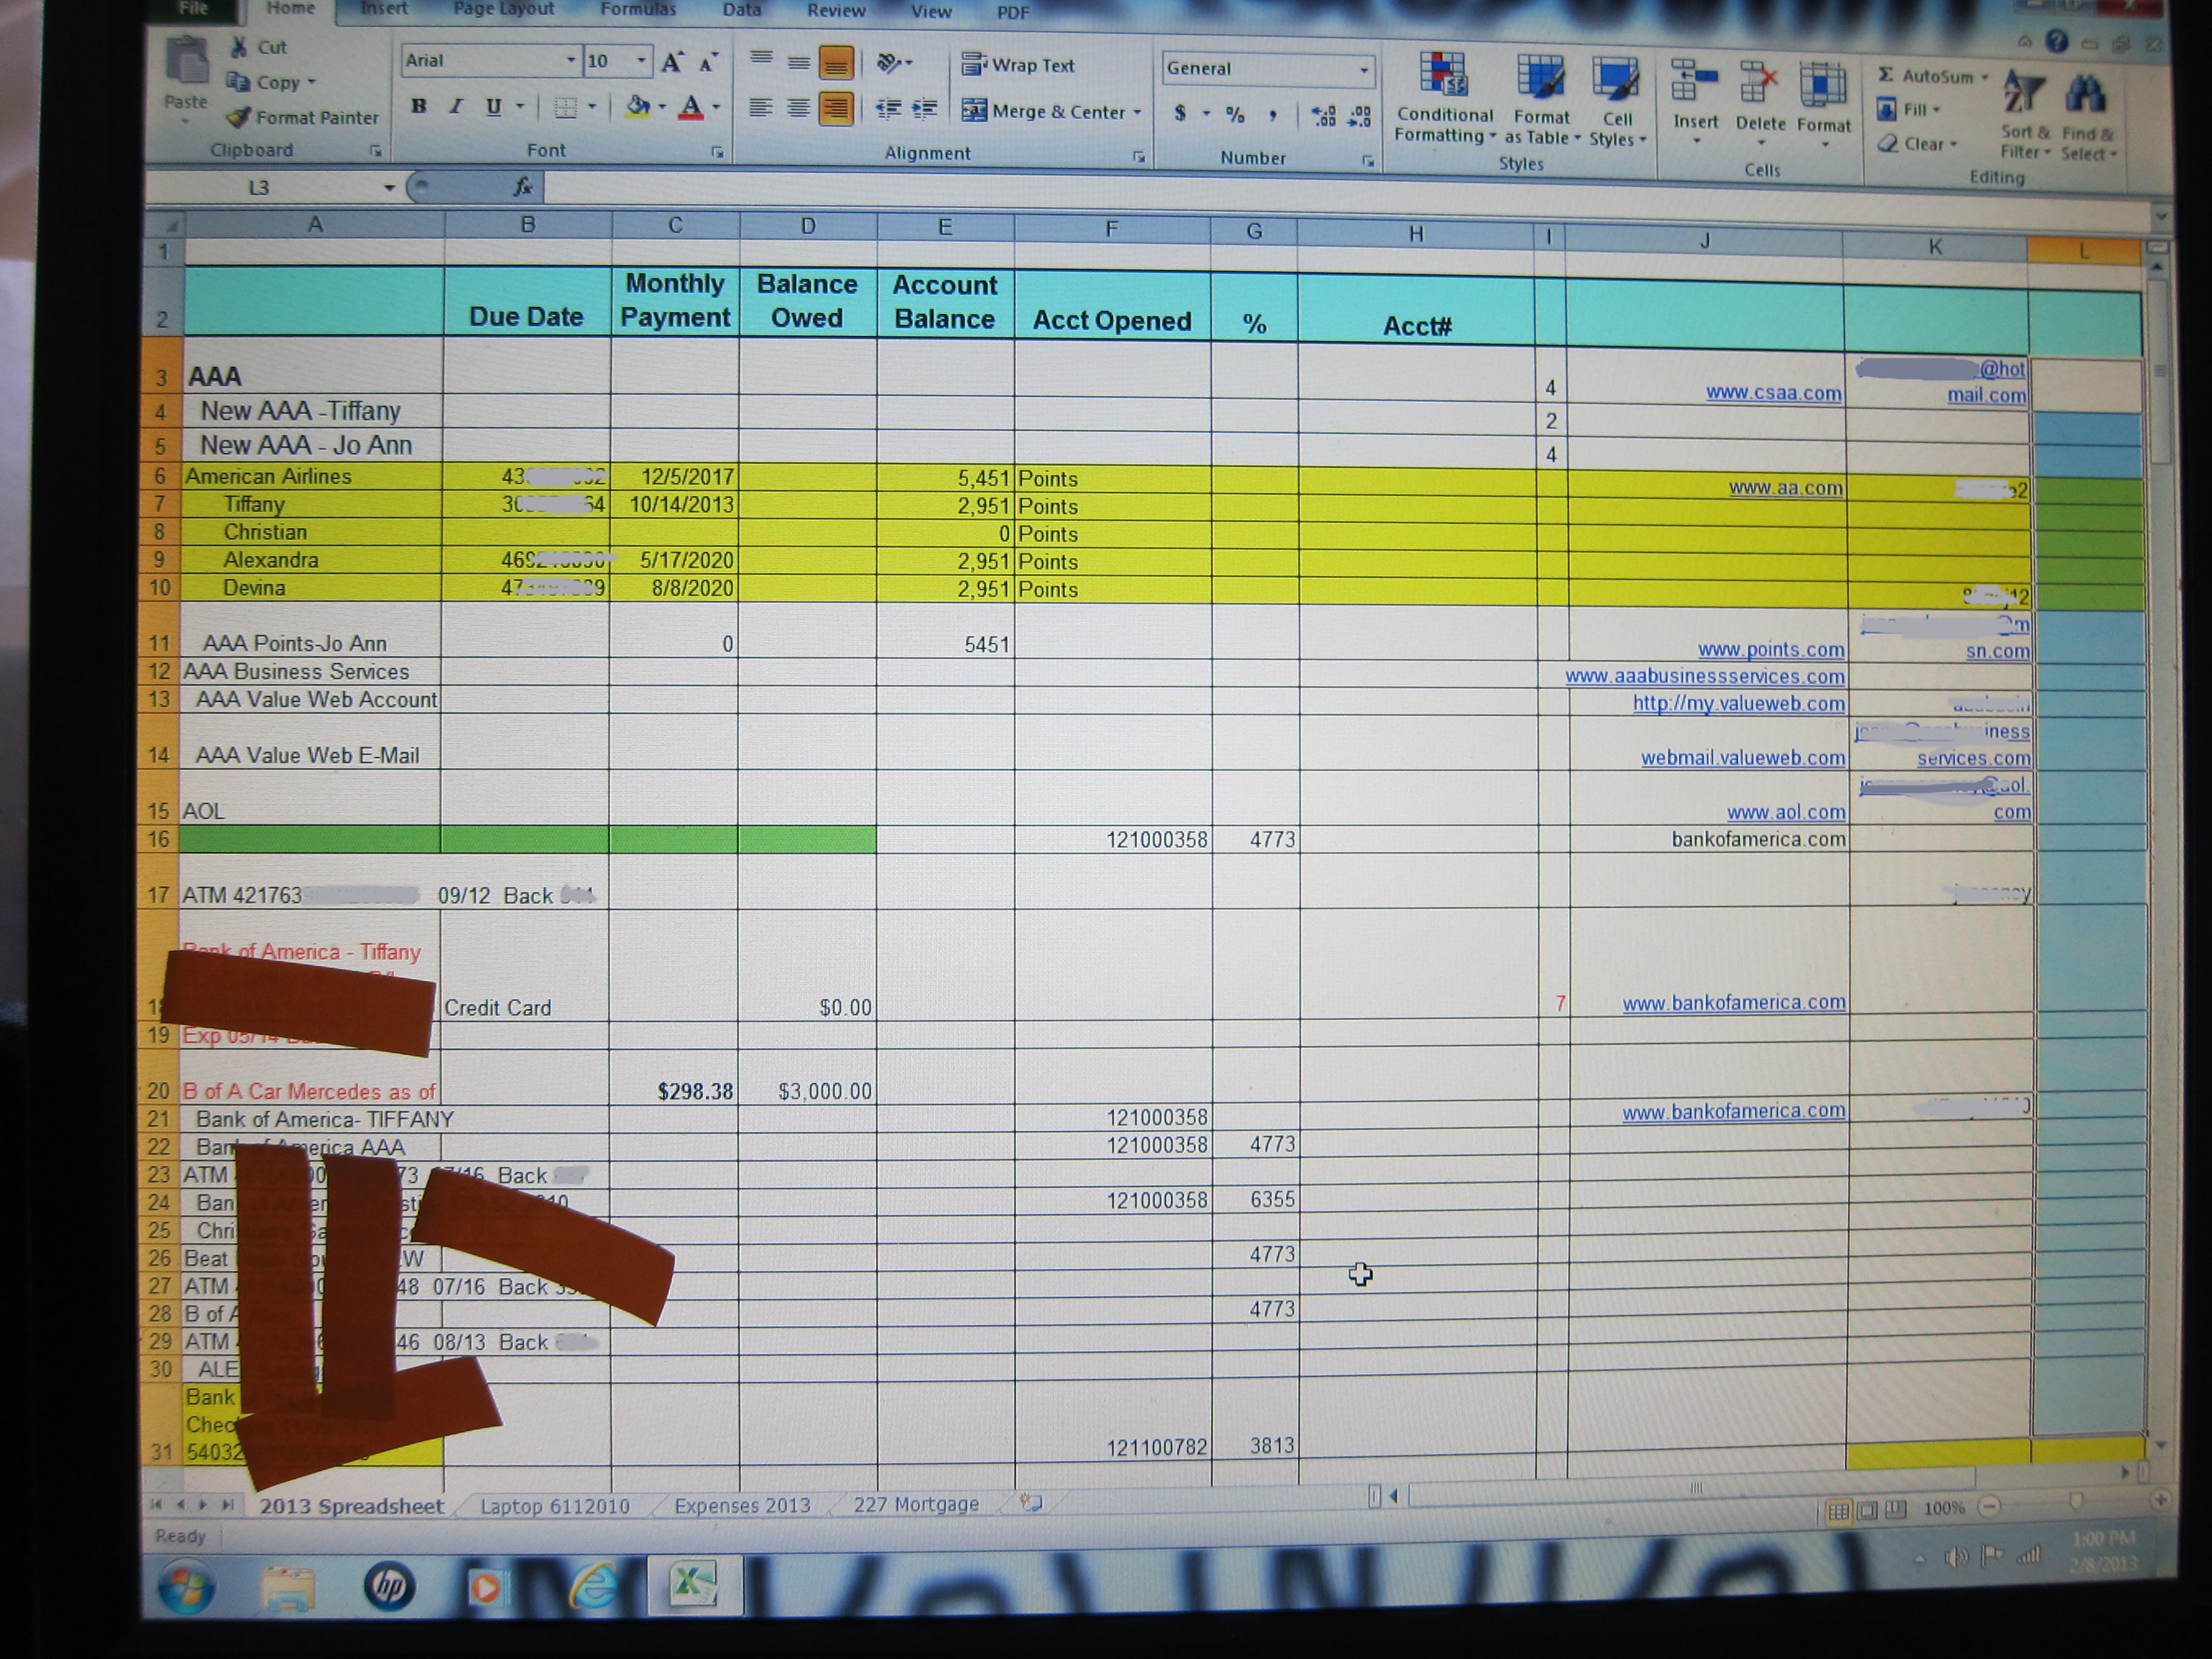Viewport: 2212px width, 1659px height.
Task: Toggle Italic formatting
Action: coord(456,106)
